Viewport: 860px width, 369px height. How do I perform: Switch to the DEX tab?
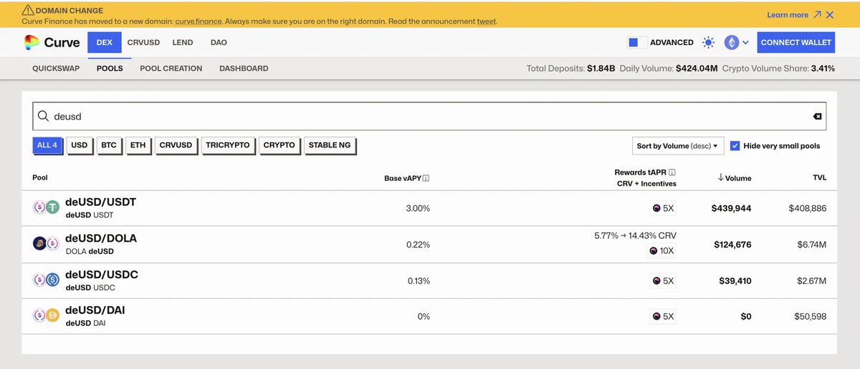(x=105, y=43)
